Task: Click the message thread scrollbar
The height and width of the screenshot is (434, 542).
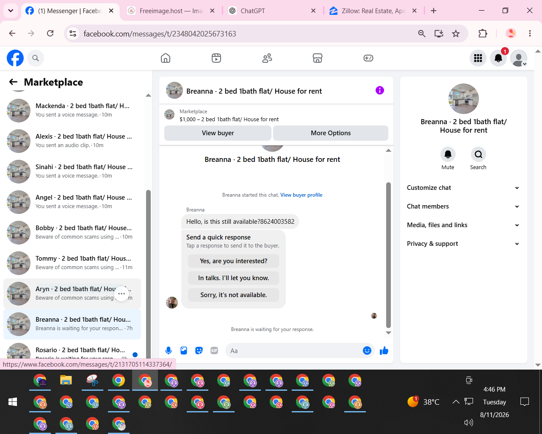Action: (x=388, y=254)
